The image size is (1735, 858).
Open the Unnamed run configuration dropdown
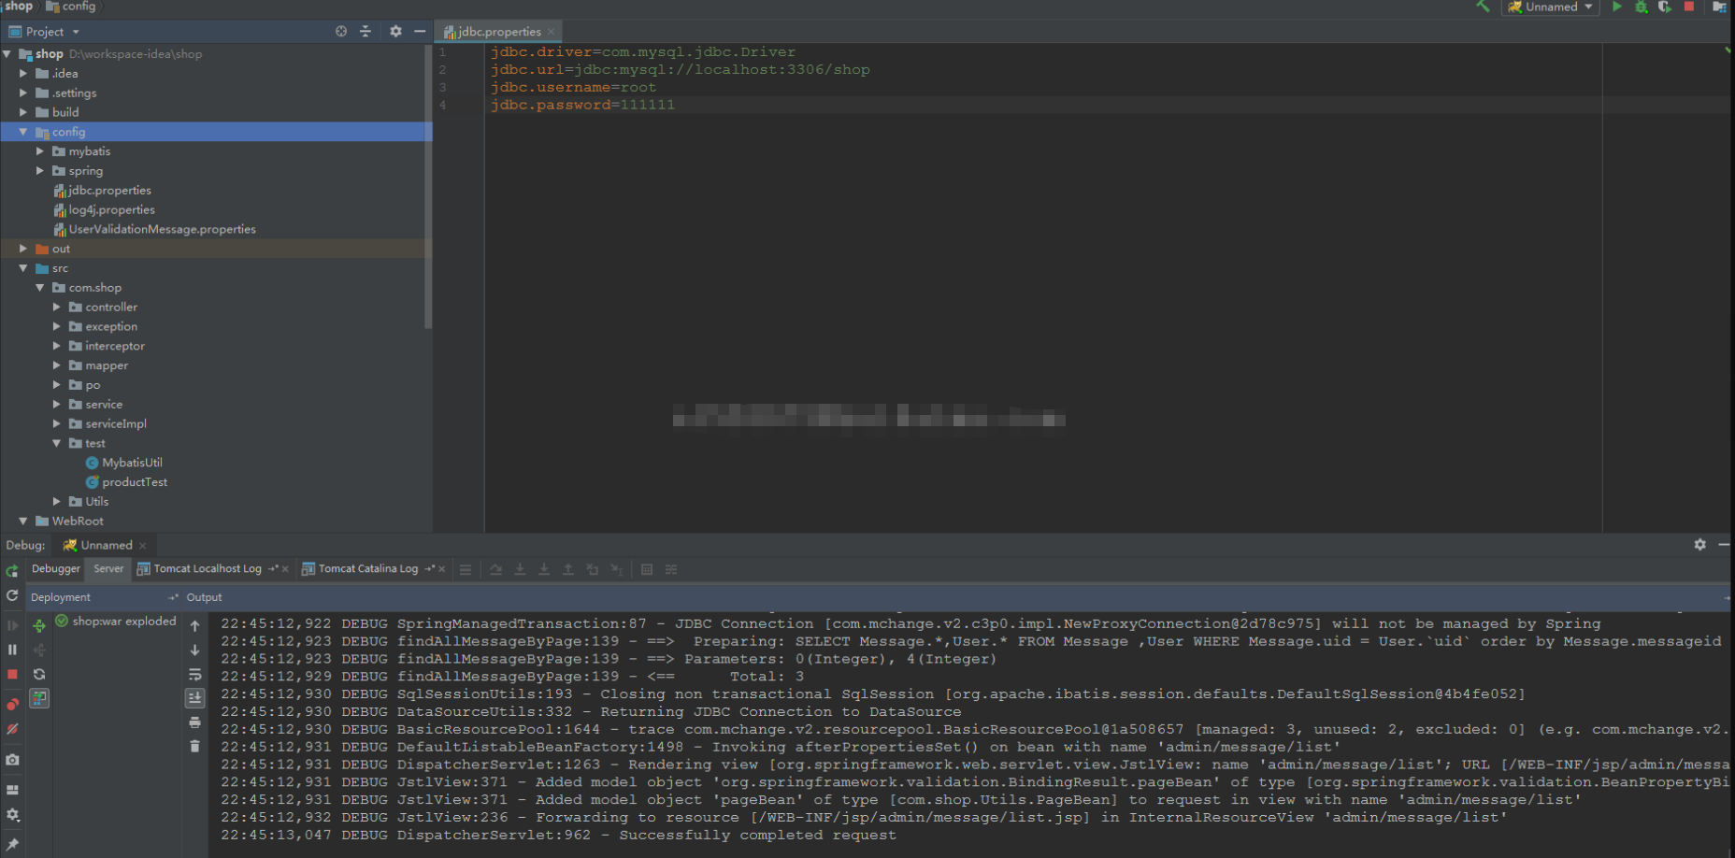pyautogui.click(x=1551, y=7)
